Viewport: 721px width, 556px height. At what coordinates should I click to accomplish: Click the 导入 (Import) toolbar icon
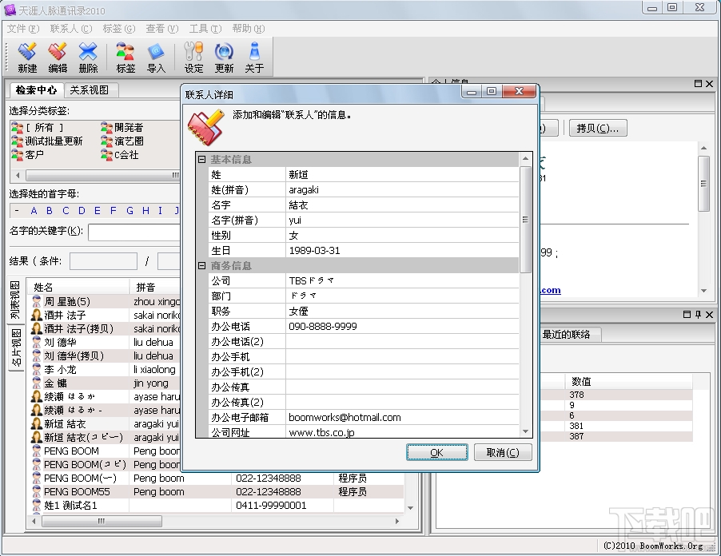pyautogui.click(x=156, y=57)
